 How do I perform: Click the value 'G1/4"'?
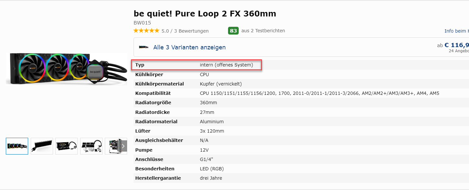[206, 159]
